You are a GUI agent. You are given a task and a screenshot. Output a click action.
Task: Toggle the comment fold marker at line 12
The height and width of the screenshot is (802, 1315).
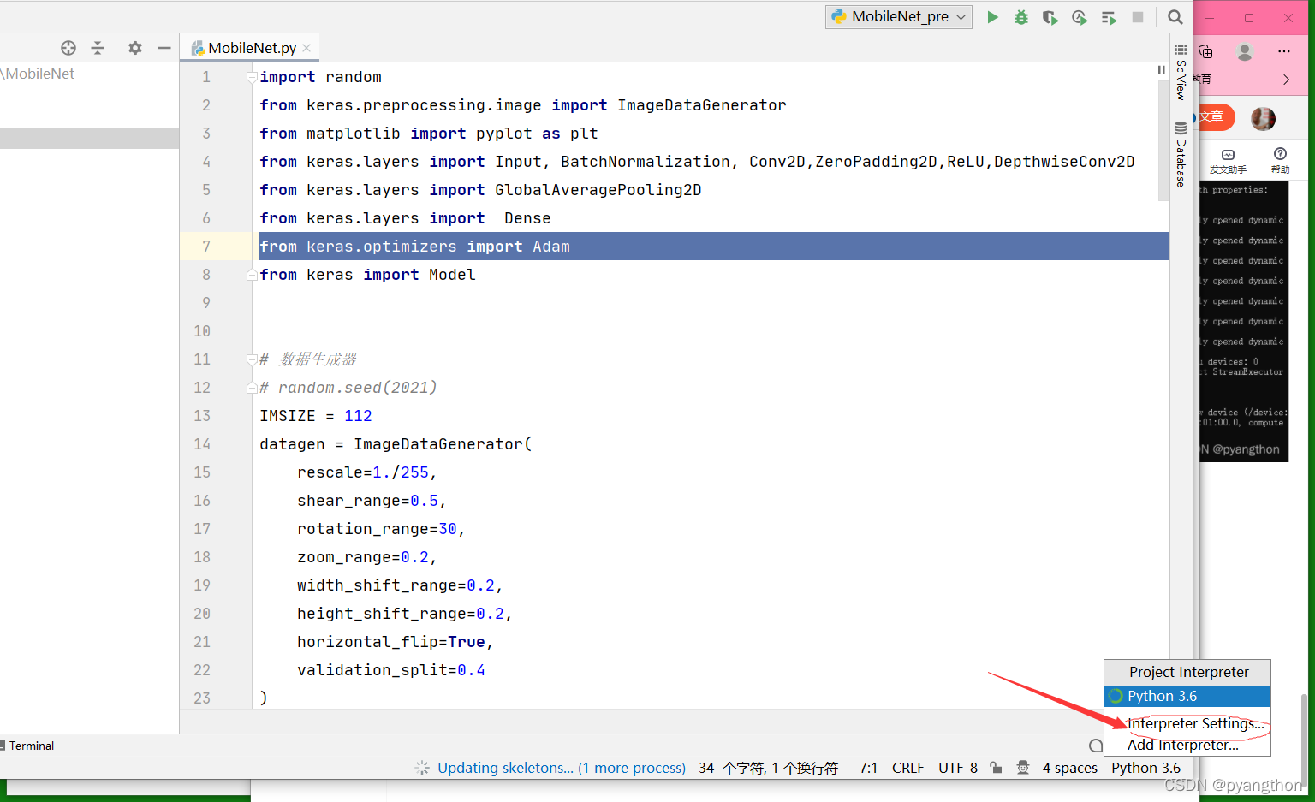pyautogui.click(x=252, y=388)
